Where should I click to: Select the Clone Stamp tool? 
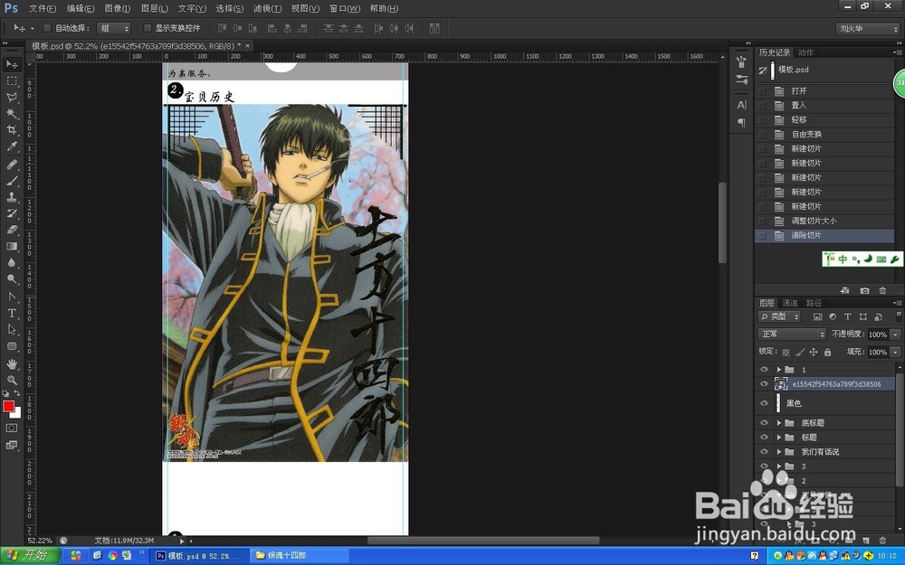click(12, 196)
